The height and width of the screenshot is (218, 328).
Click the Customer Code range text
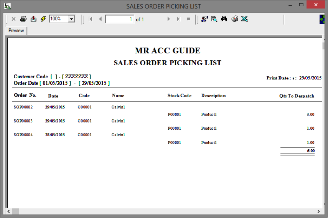click(52, 77)
